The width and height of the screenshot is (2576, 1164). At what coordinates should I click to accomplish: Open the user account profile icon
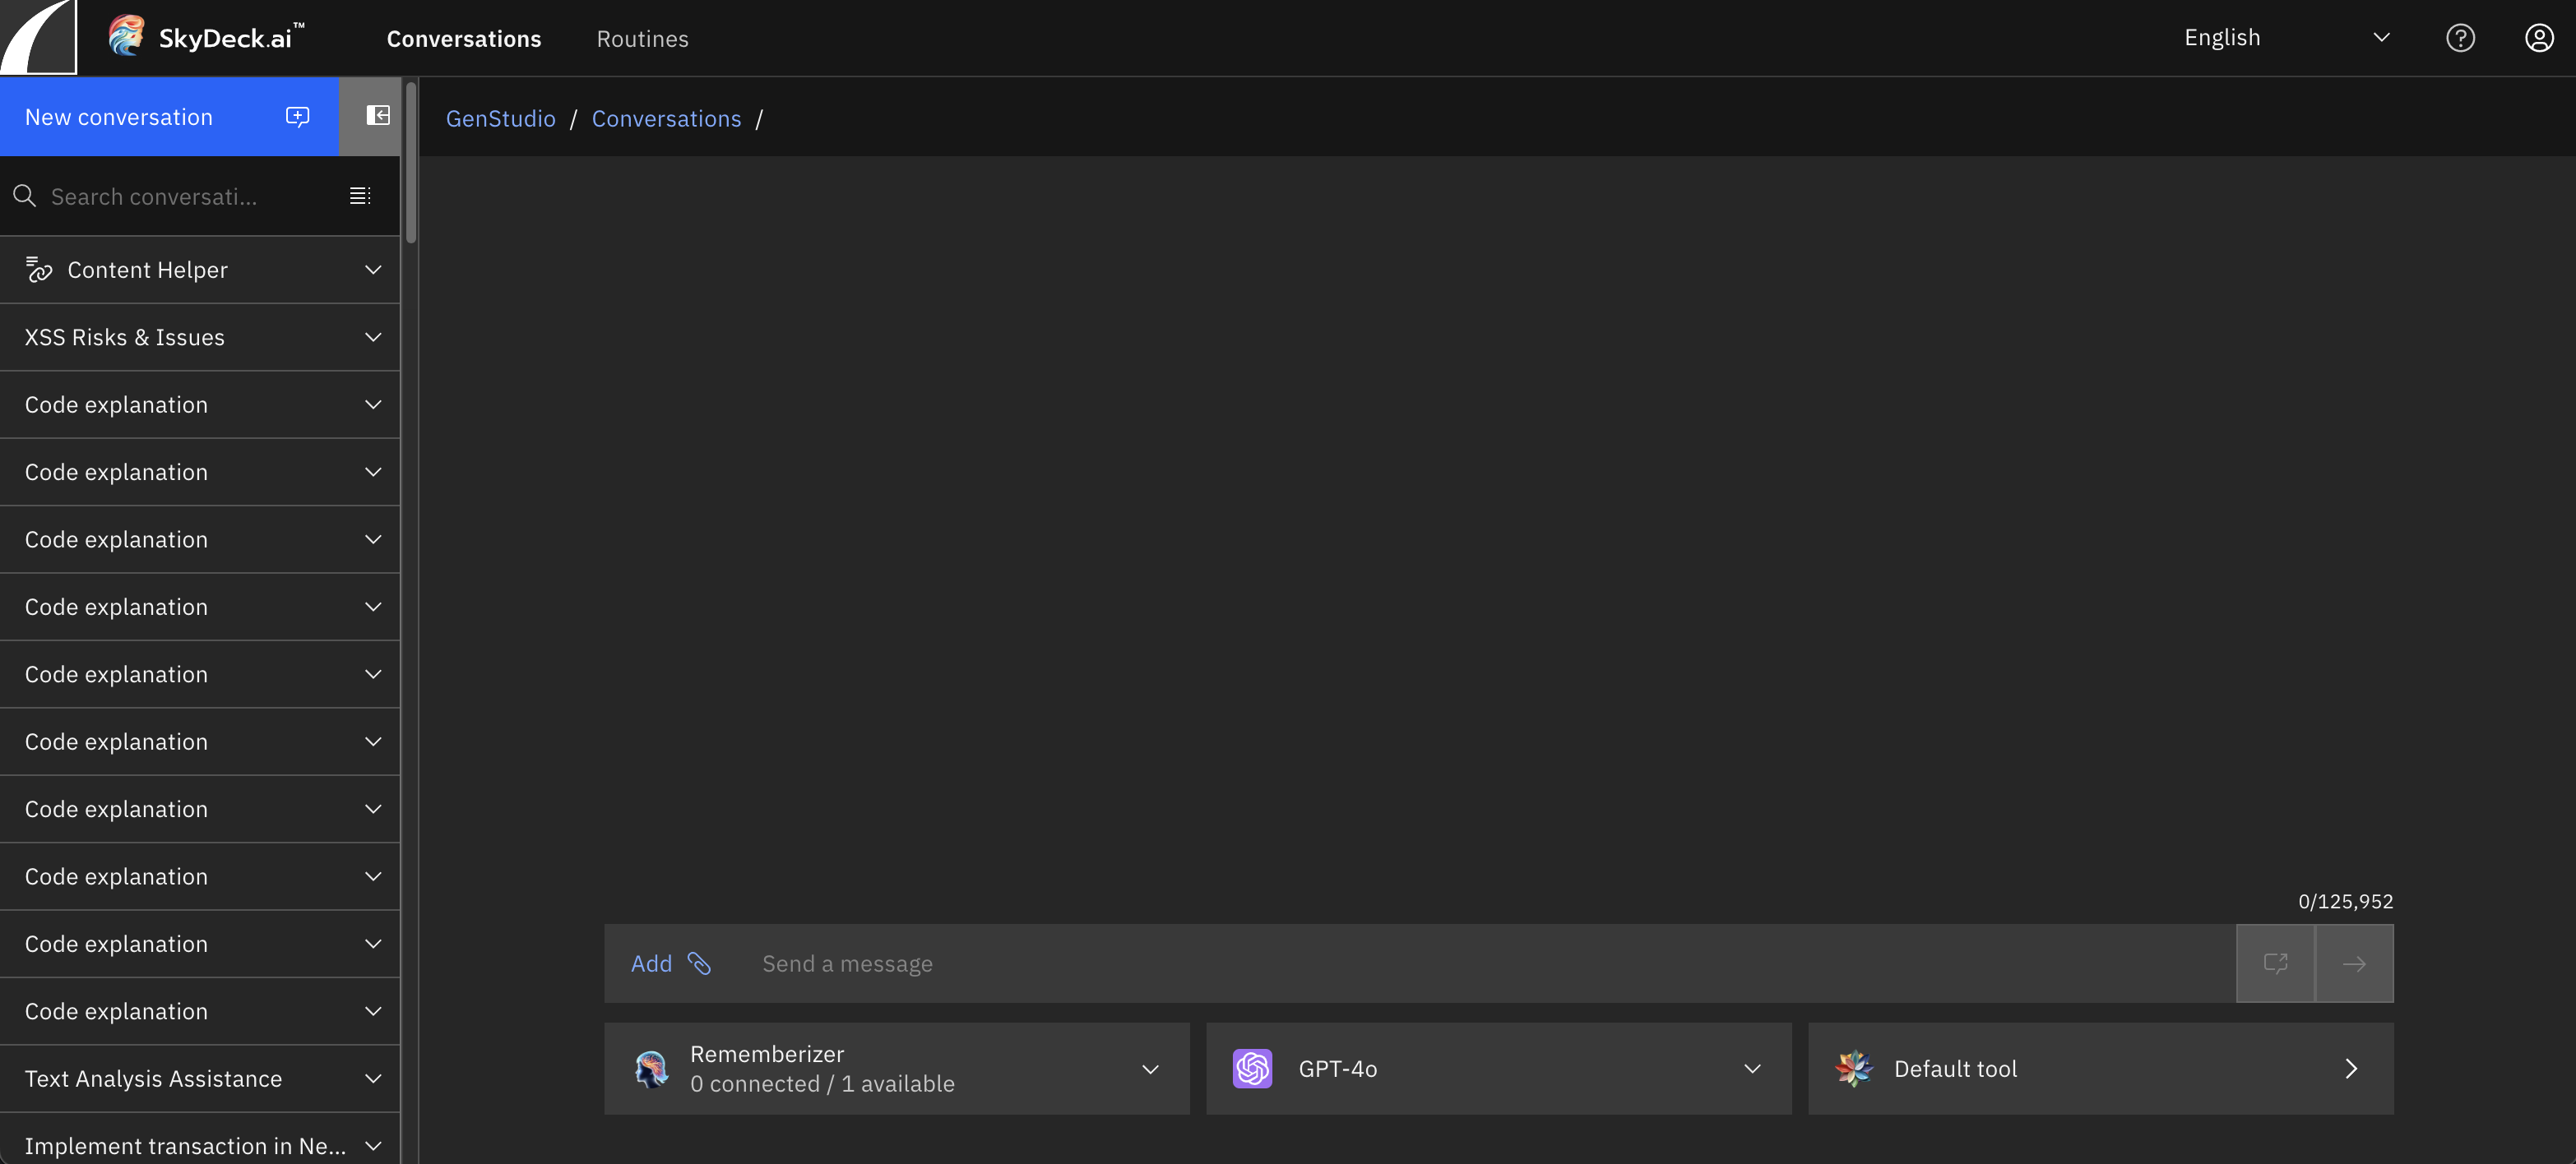[x=2538, y=38]
